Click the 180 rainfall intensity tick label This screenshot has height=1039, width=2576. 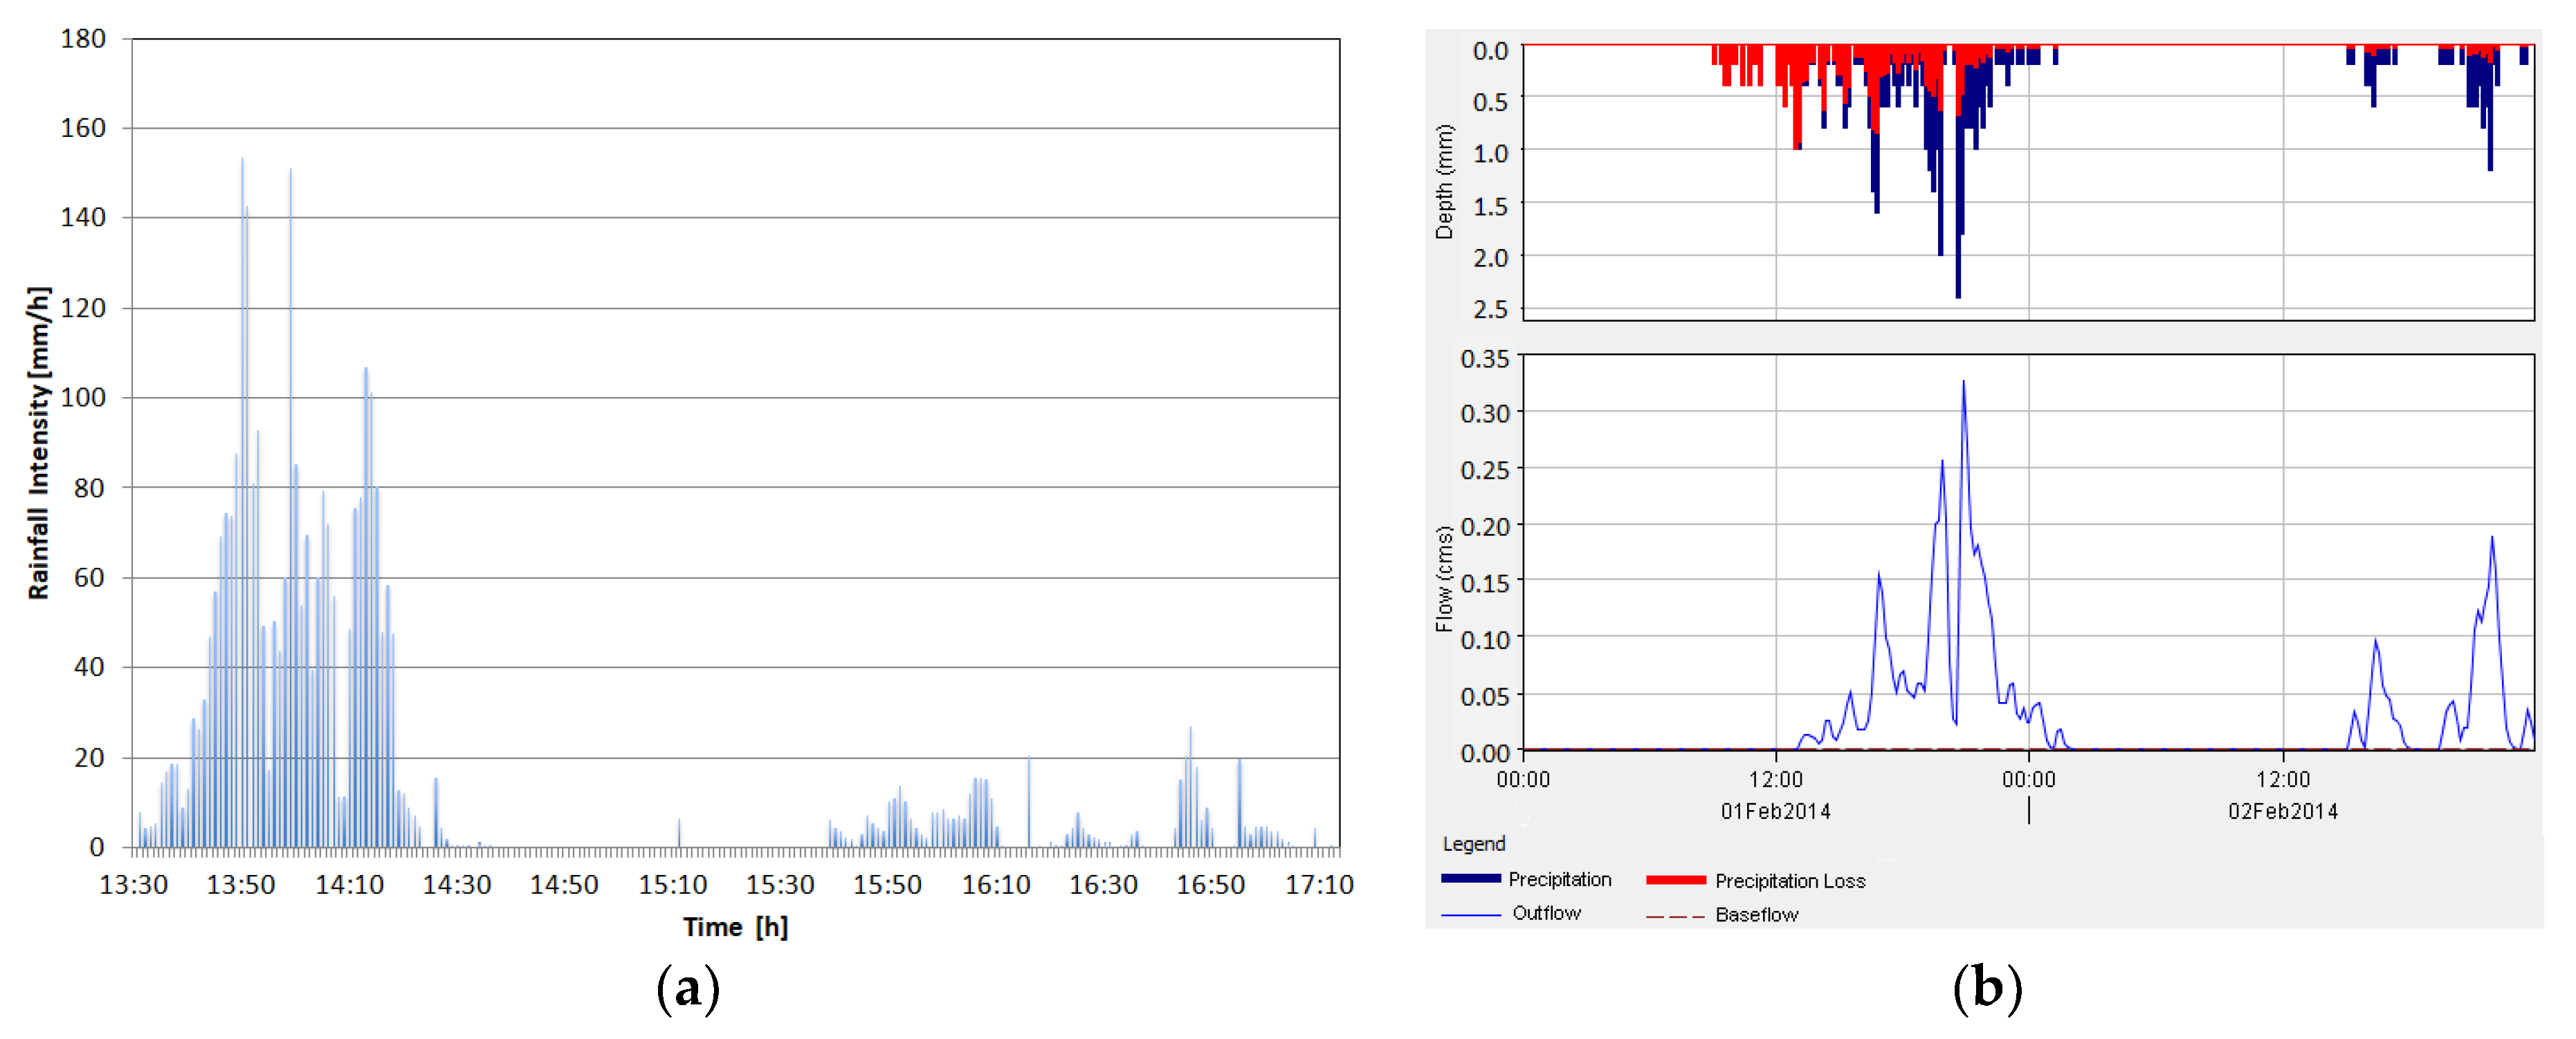pos(83,39)
